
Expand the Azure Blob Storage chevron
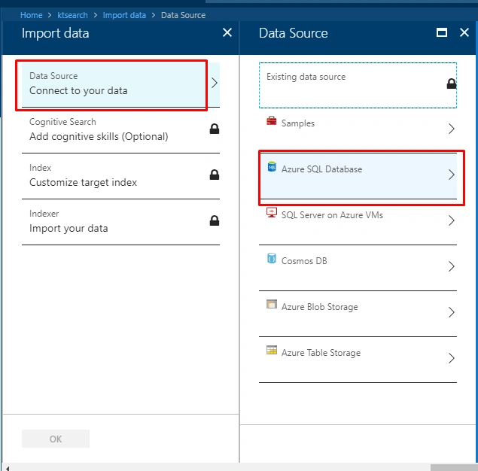pos(452,312)
